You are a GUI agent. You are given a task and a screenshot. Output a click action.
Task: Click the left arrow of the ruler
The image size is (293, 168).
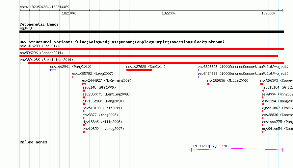tap(20, 10)
